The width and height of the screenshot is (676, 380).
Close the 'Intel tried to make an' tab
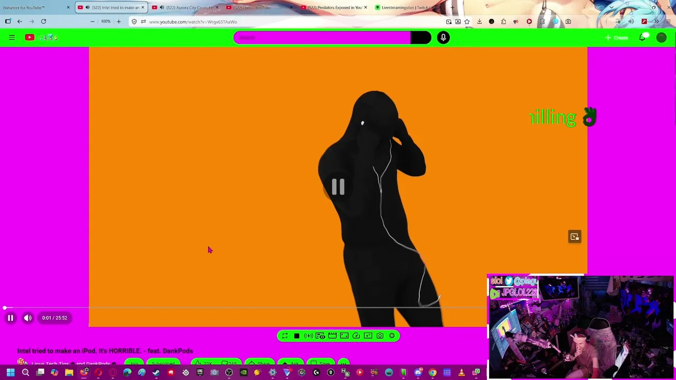click(143, 7)
